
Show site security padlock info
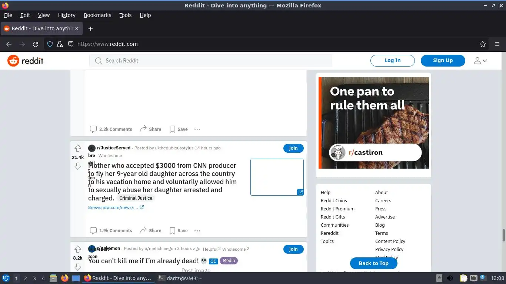(60, 44)
